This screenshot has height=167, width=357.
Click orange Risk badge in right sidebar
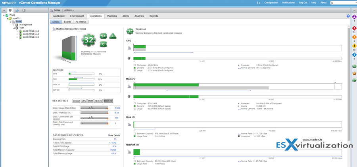354,73
